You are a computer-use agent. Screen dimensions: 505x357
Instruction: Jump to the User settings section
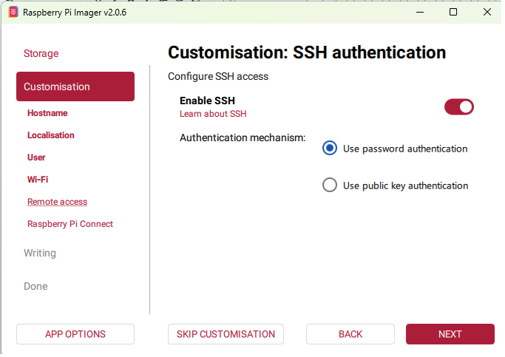36,157
